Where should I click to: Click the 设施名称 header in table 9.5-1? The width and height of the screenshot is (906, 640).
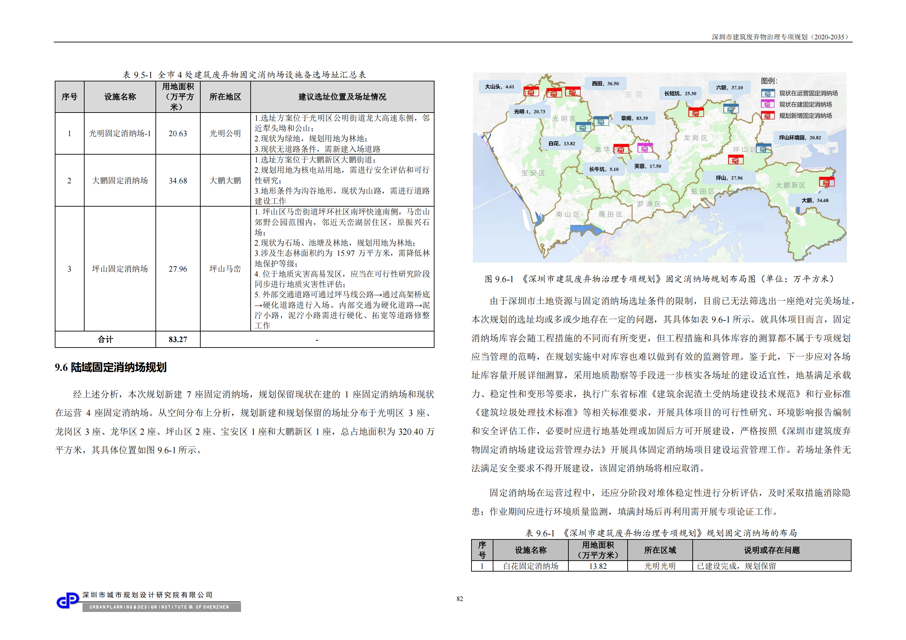120,96
